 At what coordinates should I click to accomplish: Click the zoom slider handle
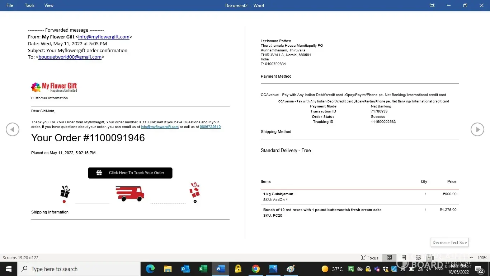click(x=433, y=258)
